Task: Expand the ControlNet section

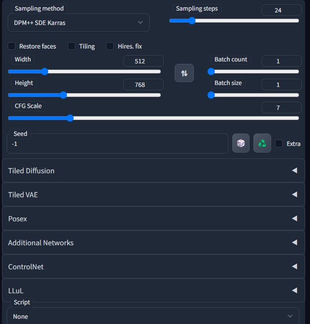Action: tap(154, 266)
